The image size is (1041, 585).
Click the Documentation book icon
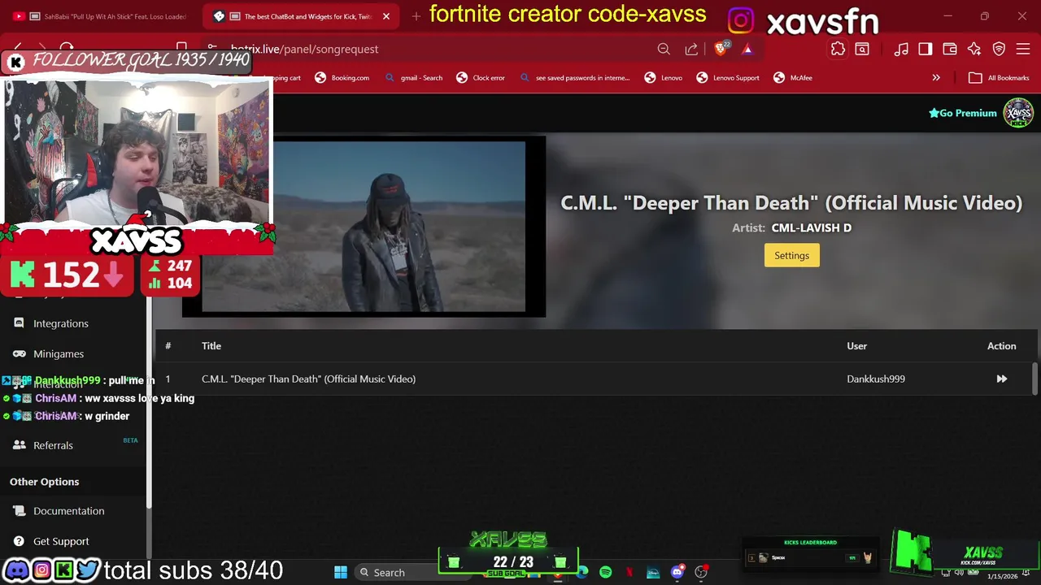(x=19, y=511)
